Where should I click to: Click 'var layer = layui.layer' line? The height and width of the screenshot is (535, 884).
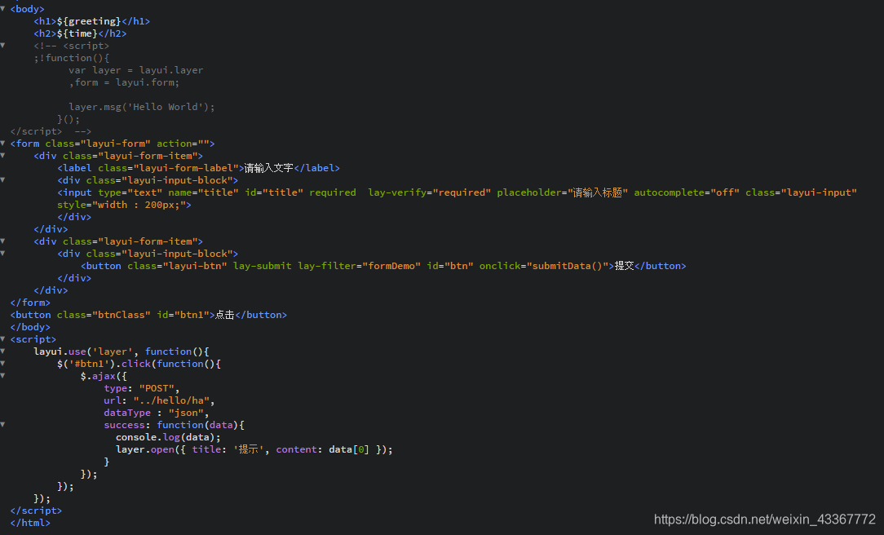click(136, 70)
